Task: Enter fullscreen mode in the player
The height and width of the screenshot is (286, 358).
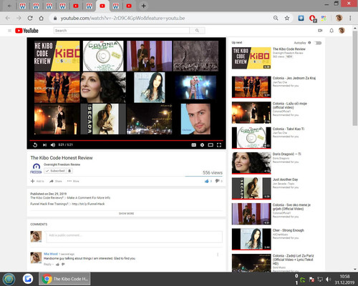Action: (x=219, y=145)
